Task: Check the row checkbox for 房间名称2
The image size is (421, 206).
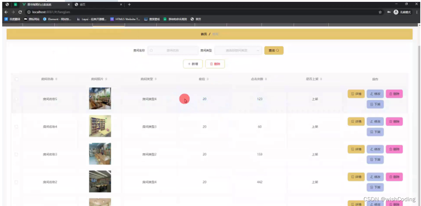Action: 16,182
